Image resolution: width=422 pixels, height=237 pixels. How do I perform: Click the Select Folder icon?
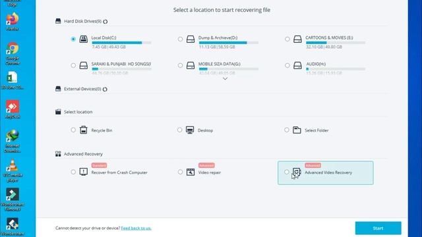[x=297, y=130]
